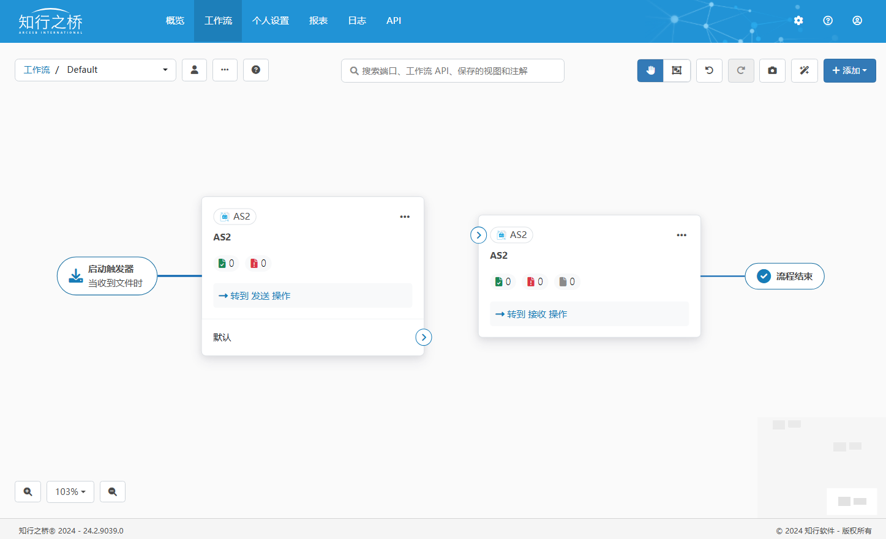The width and height of the screenshot is (886, 539).
Task: Click the workflow search input field
Action: tap(453, 70)
